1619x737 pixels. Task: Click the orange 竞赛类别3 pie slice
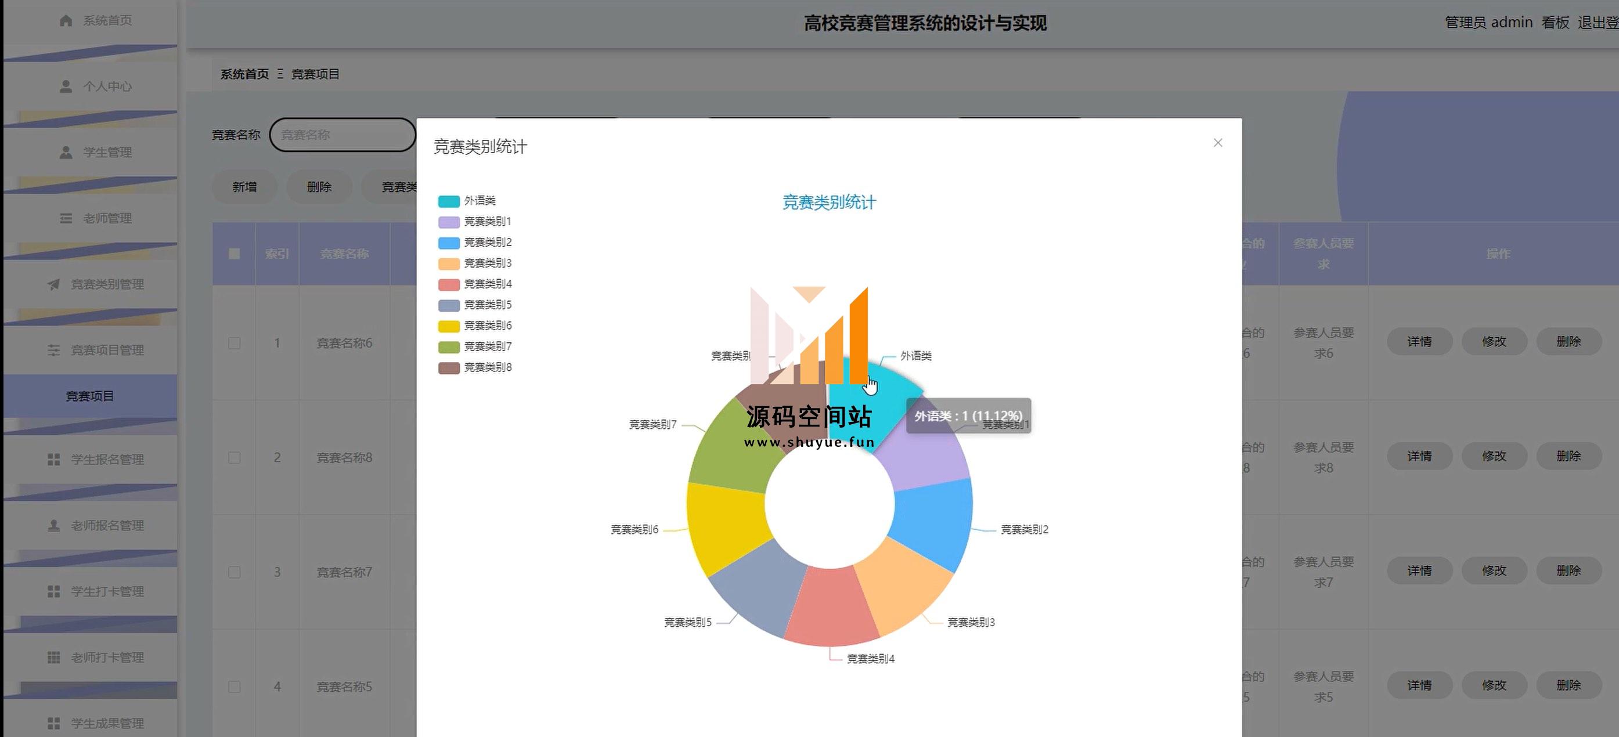[x=905, y=587]
